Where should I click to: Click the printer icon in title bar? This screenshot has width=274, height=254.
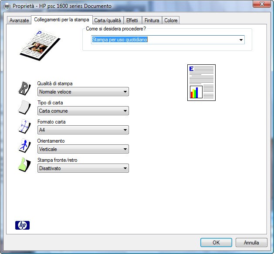coord(7,6)
